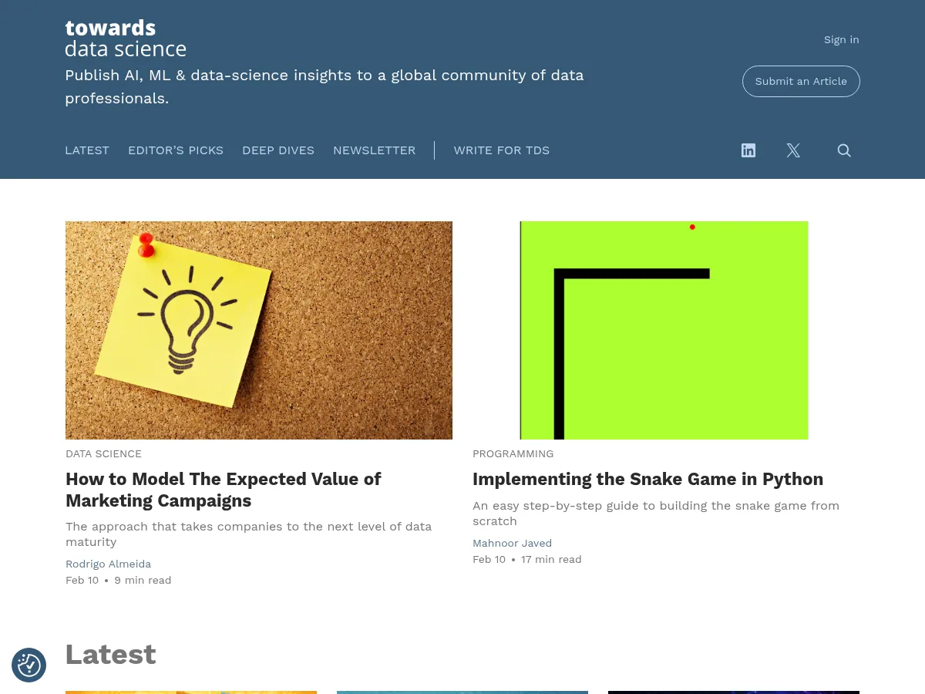Browse the DATA SCIENCE category tag
Image resolution: width=925 pixels, height=694 pixels.
coord(103,453)
